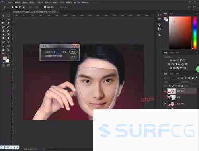
Task: Select the Spot Healing Brush tool
Action: [3, 27]
